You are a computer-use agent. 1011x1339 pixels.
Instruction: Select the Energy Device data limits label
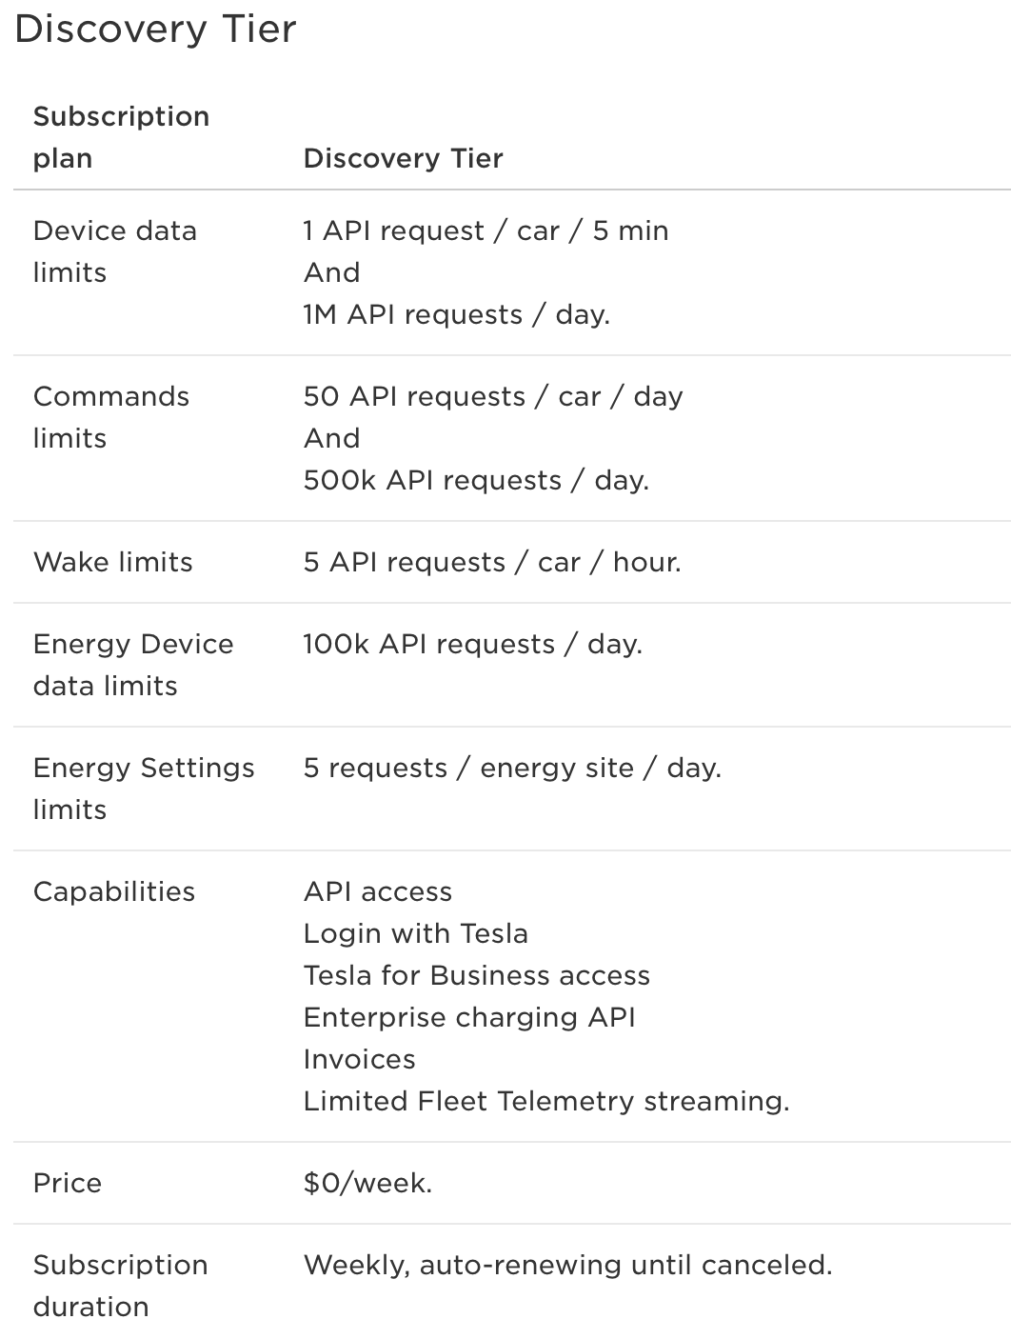133,665
